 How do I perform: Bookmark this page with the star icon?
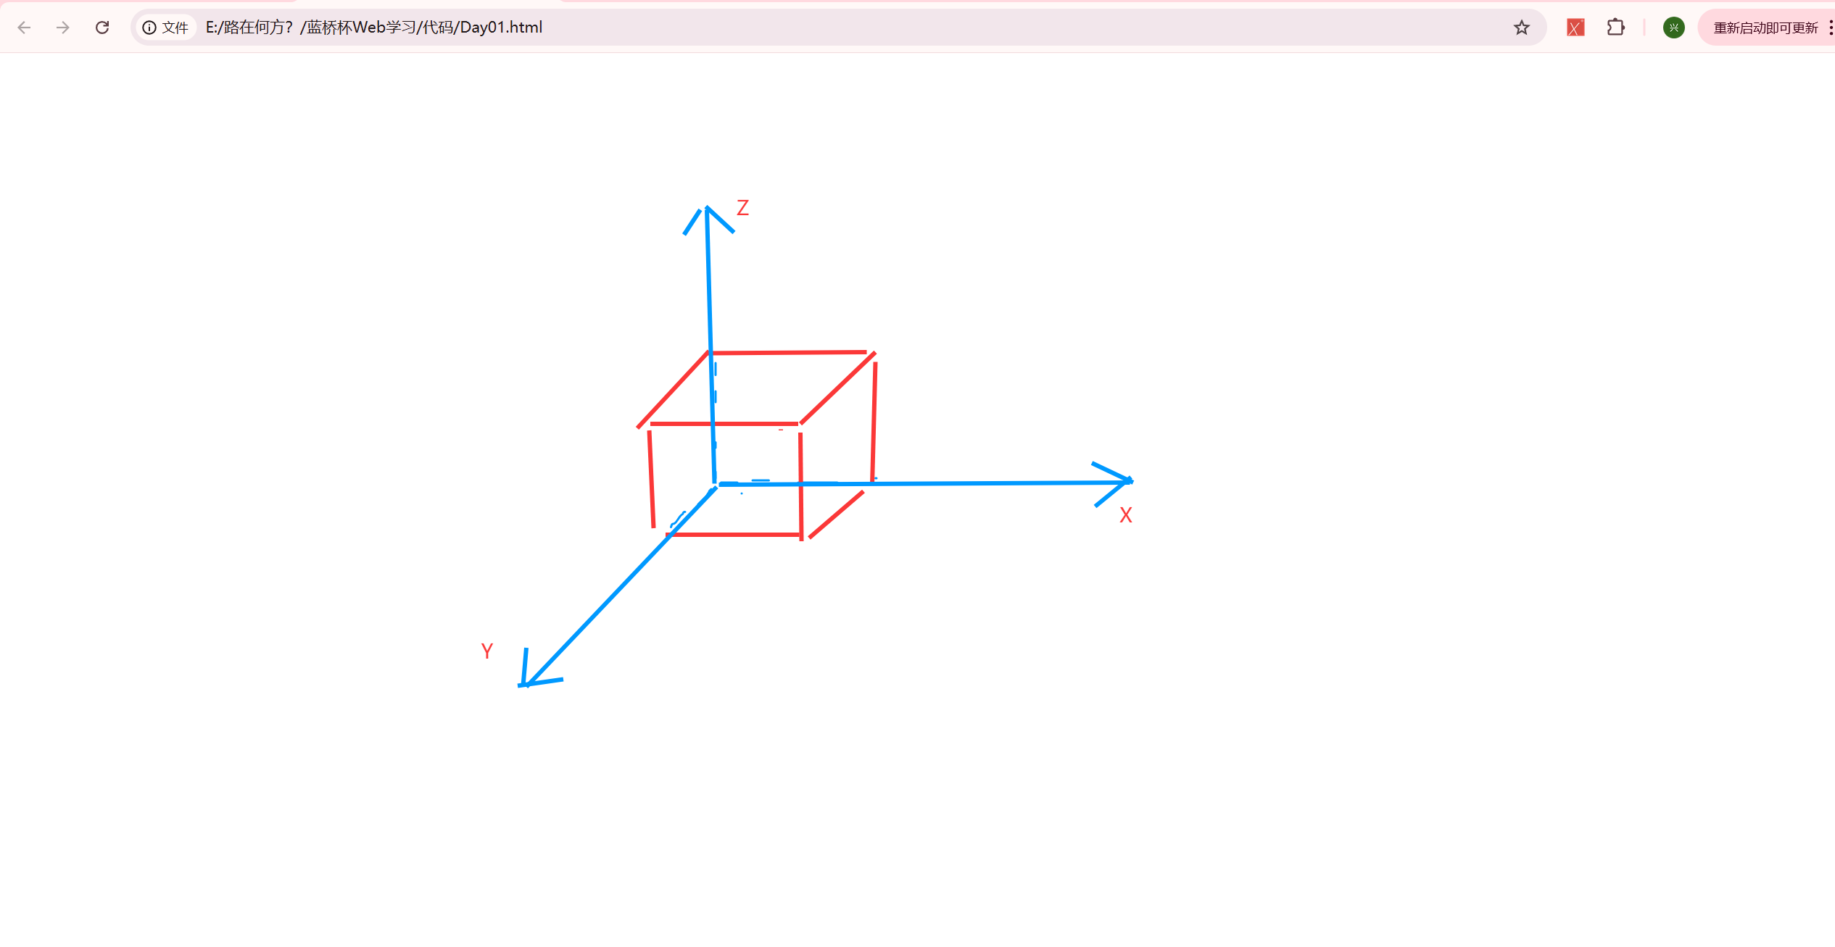click(x=1521, y=28)
